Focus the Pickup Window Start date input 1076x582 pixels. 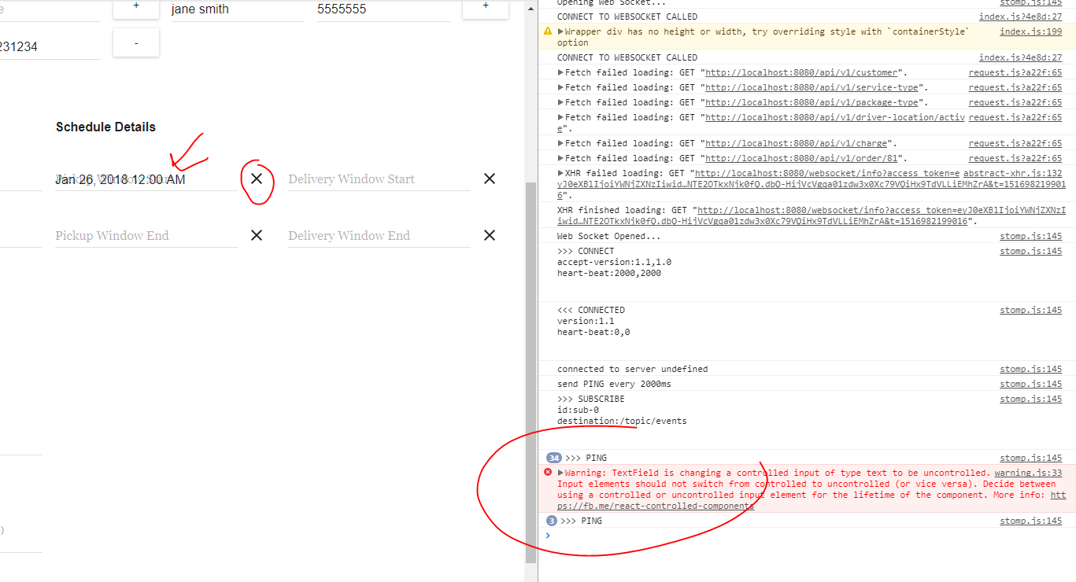click(x=146, y=179)
